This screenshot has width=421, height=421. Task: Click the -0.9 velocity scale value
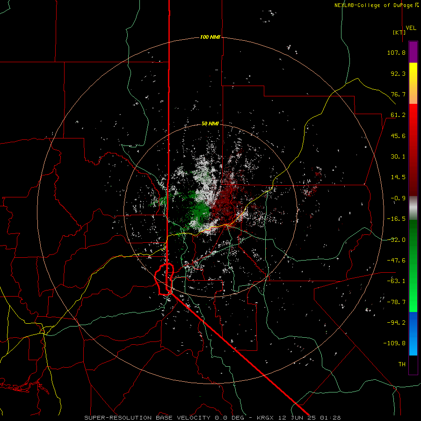pos(398,198)
